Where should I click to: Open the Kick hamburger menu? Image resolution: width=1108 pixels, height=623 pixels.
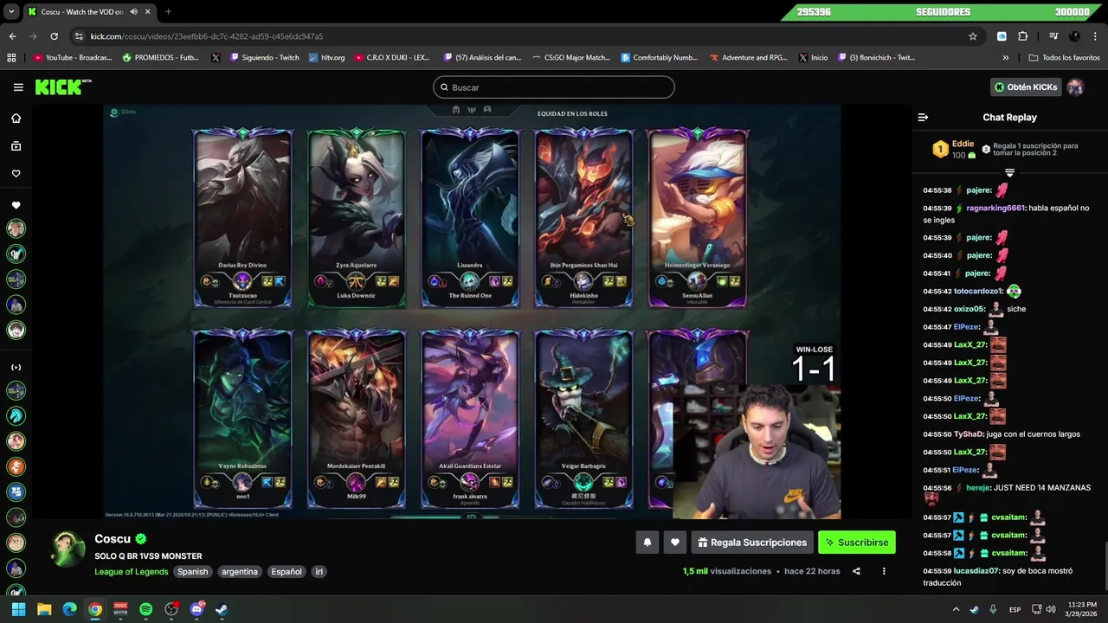click(x=18, y=87)
